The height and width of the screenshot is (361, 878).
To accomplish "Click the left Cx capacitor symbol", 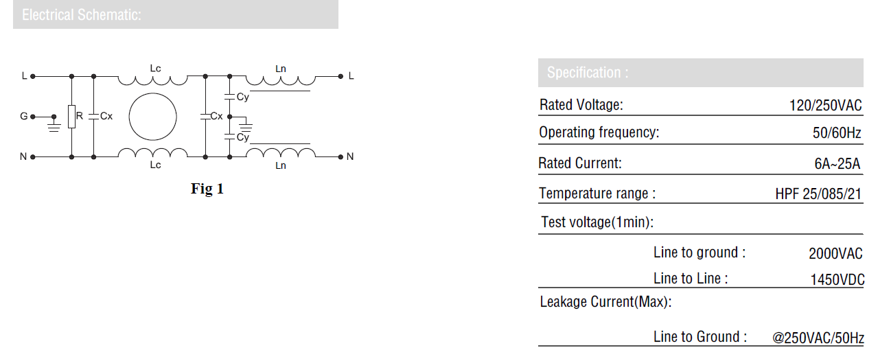I will pos(93,117).
